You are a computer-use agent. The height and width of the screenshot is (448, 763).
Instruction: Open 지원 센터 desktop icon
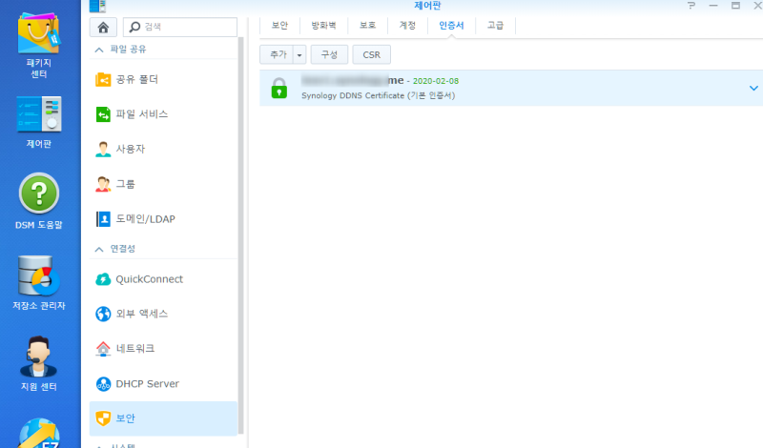pos(38,364)
